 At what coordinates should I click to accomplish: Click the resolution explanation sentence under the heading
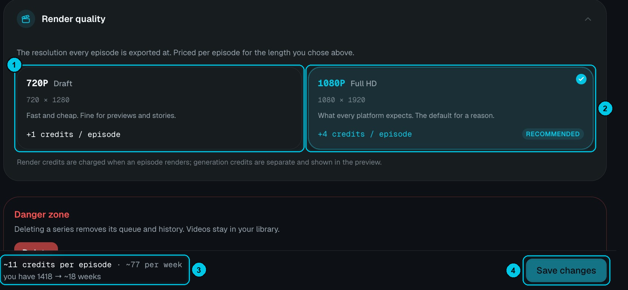pyautogui.click(x=185, y=53)
